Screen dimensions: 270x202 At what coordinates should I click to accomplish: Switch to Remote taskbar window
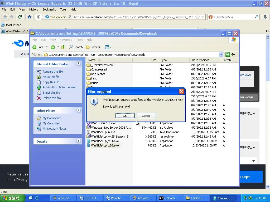click(x=117, y=198)
